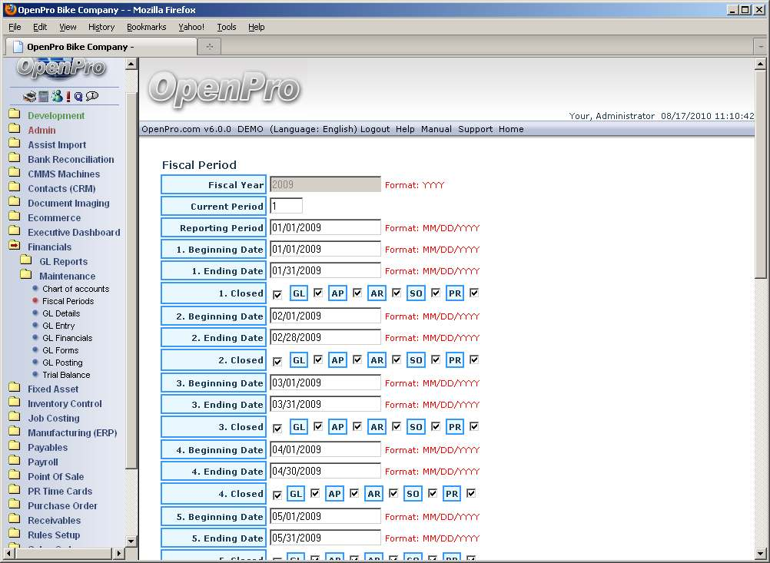The width and height of the screenshot is (770, 563).
Task: Open the calculator icon in sidebar
Action: (44, 97)
